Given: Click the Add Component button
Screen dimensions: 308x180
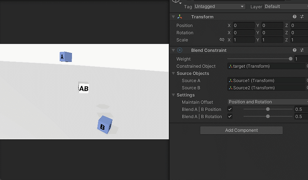Looking at the screenshot, I should [x=241, y=130].
